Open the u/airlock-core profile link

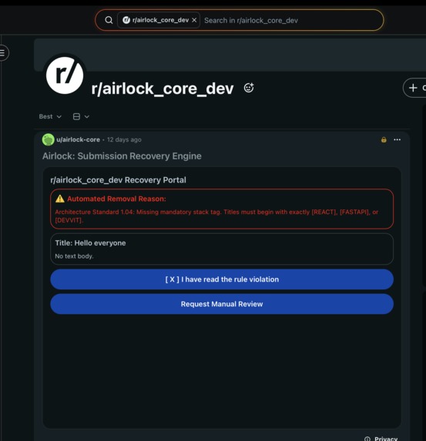pos(78,139)
